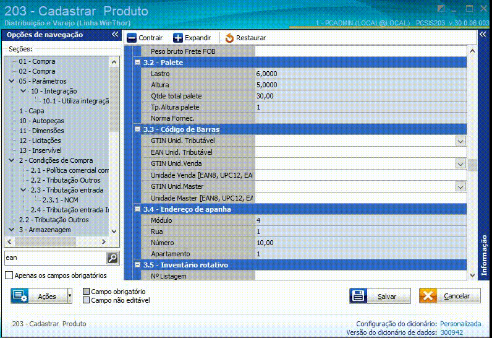The image size is (492, 338).
Task: Click the Contrair minus icon
Action: coord(132,38)
